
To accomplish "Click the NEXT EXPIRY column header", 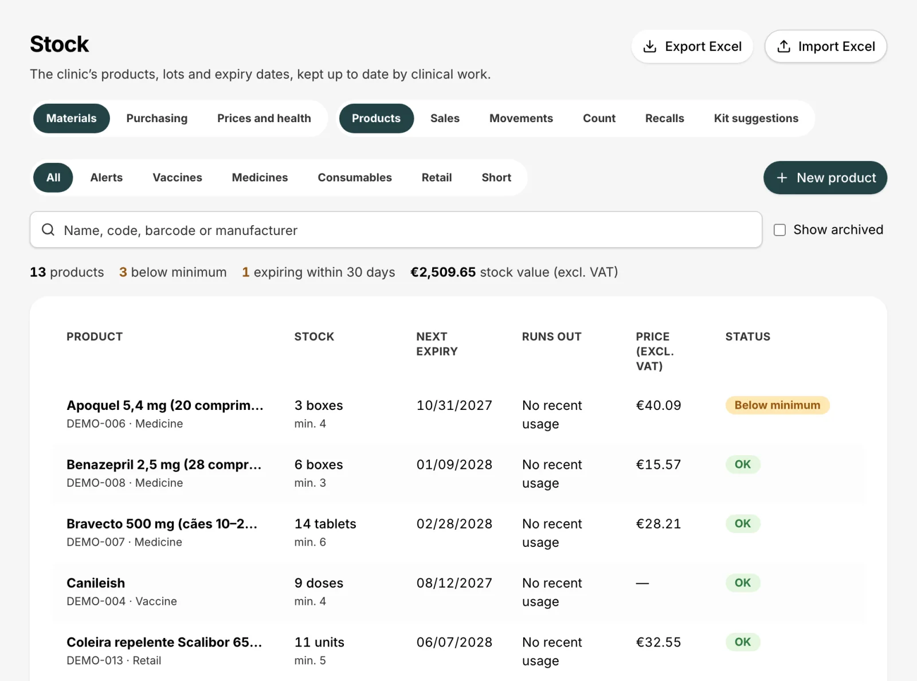I will pyautogui.click(x=437, y=344).
